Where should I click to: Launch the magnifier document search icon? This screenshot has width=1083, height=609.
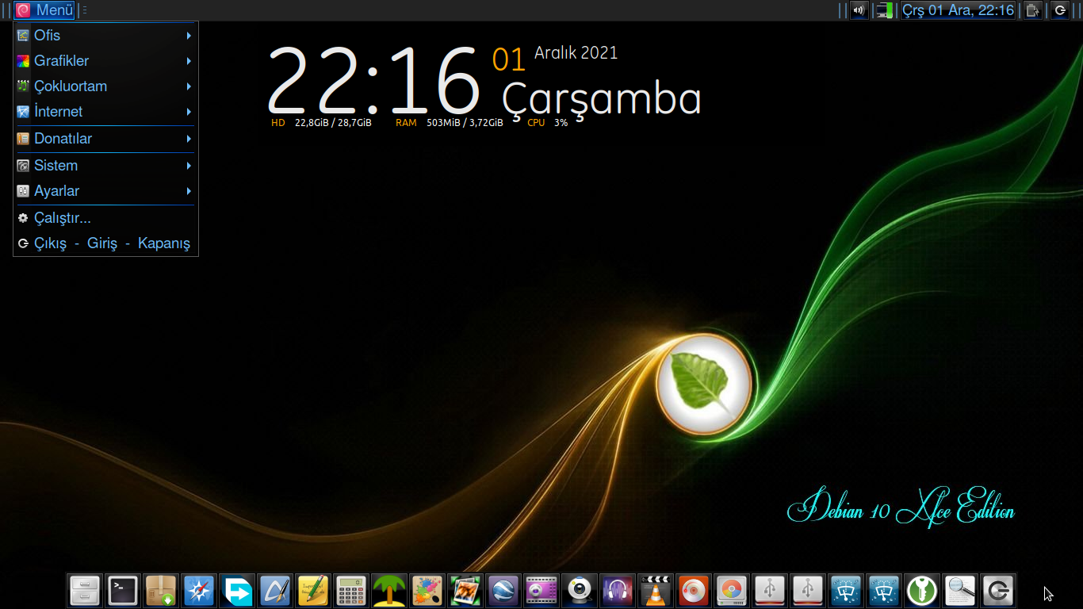960,591
